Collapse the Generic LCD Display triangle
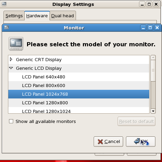162x162 pixels. click(x=11, y=68)
